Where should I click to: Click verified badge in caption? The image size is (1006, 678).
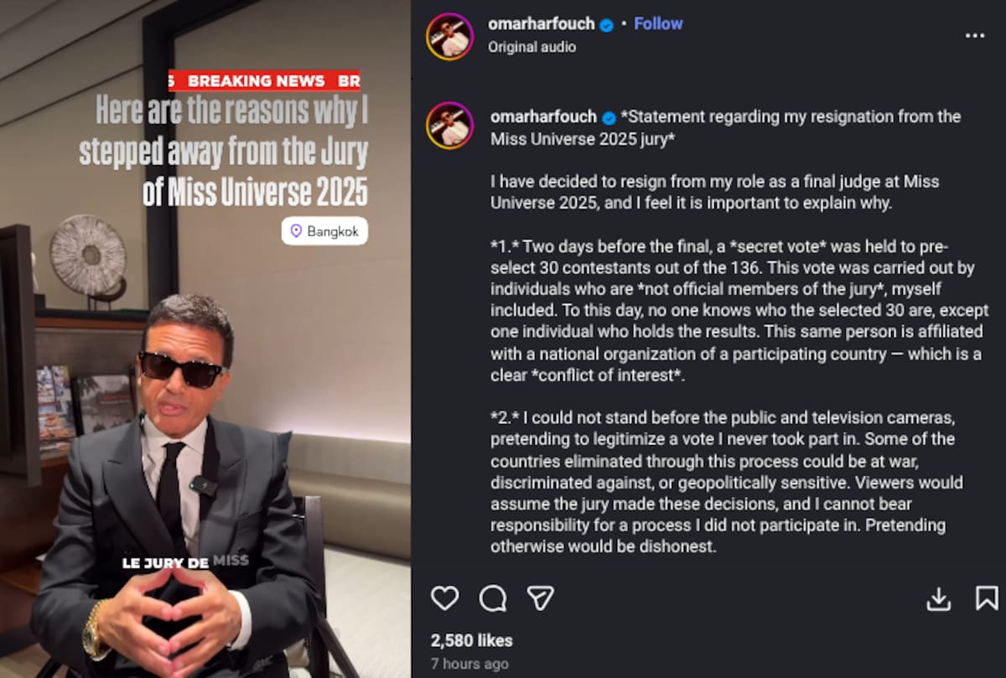[x=609, y=117]
